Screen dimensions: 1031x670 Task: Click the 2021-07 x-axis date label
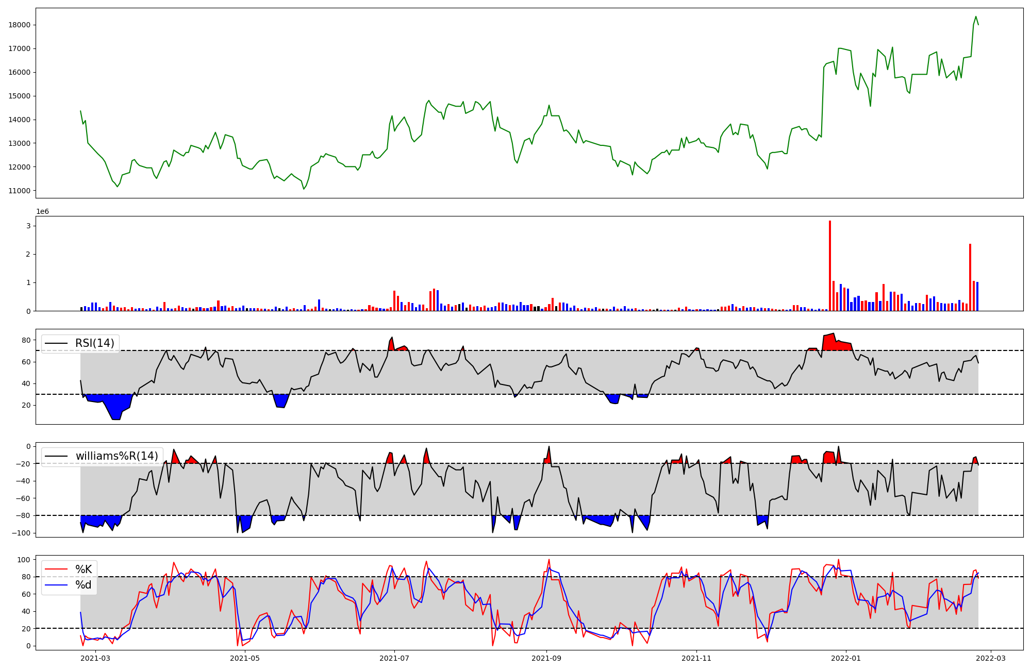pyautogui.click(x=394, y=658)
